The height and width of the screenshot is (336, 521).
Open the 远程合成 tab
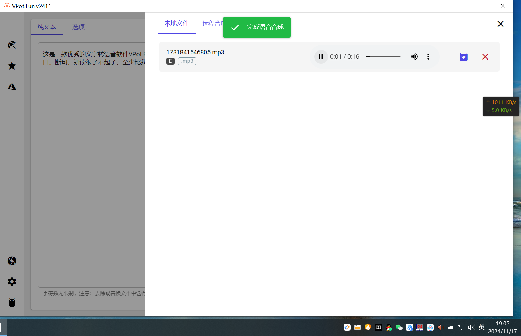pos(212,24)
